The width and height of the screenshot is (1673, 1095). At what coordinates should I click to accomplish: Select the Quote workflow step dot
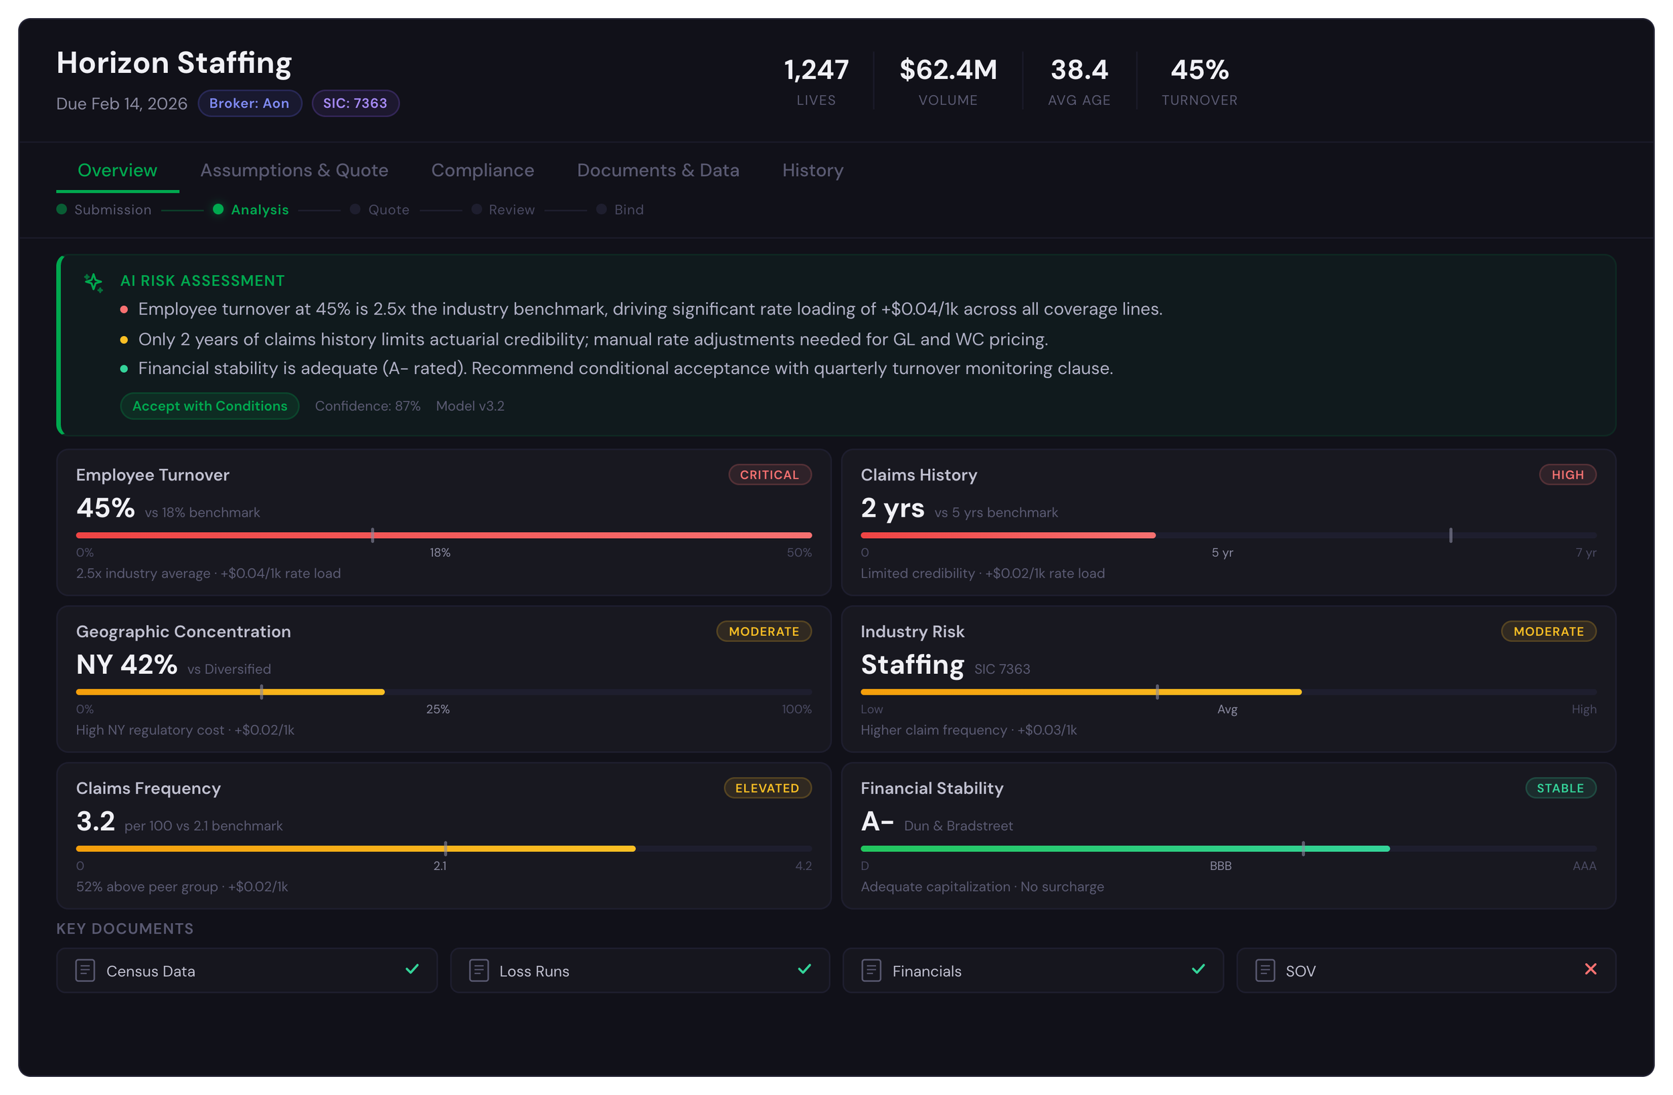pos(355,209)
